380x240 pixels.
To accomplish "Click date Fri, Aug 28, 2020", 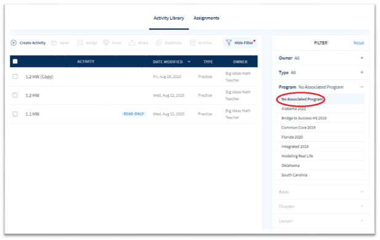I will (x=167, y=76).
